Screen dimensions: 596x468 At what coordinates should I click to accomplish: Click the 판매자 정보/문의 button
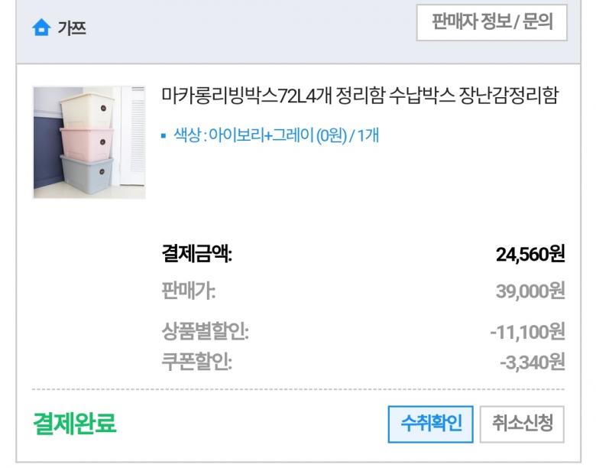click(x=492, y=22)
